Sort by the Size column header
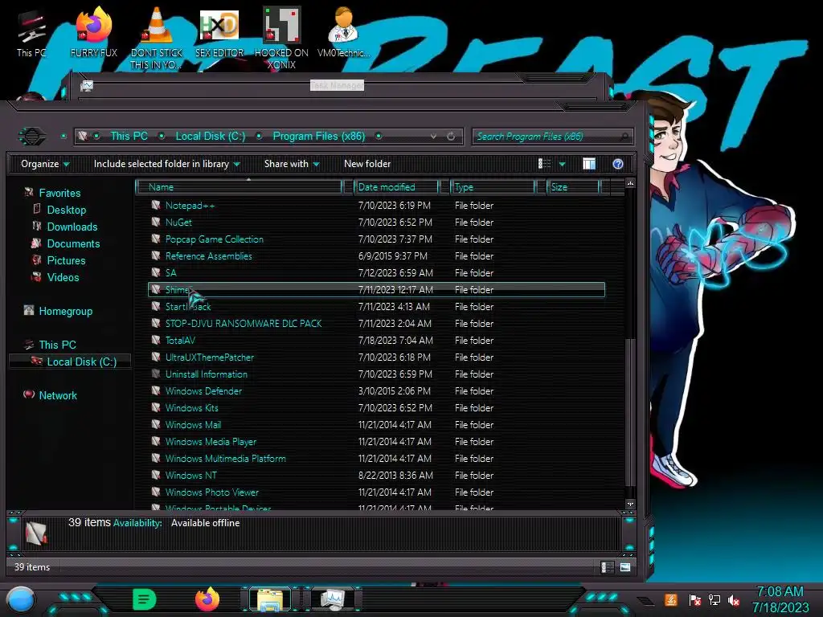 pyautogui.click(x=574, y=187)
